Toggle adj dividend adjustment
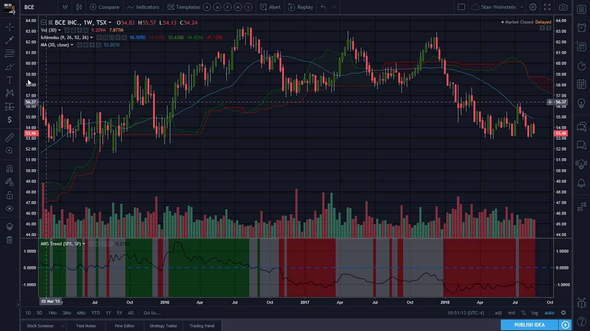 pos(498,313)
